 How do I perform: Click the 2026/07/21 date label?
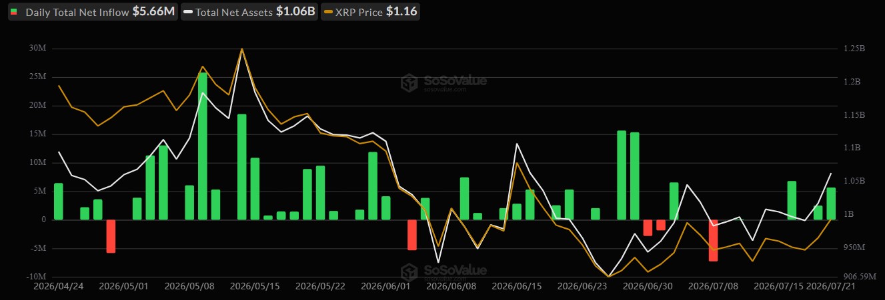[830, 287]
